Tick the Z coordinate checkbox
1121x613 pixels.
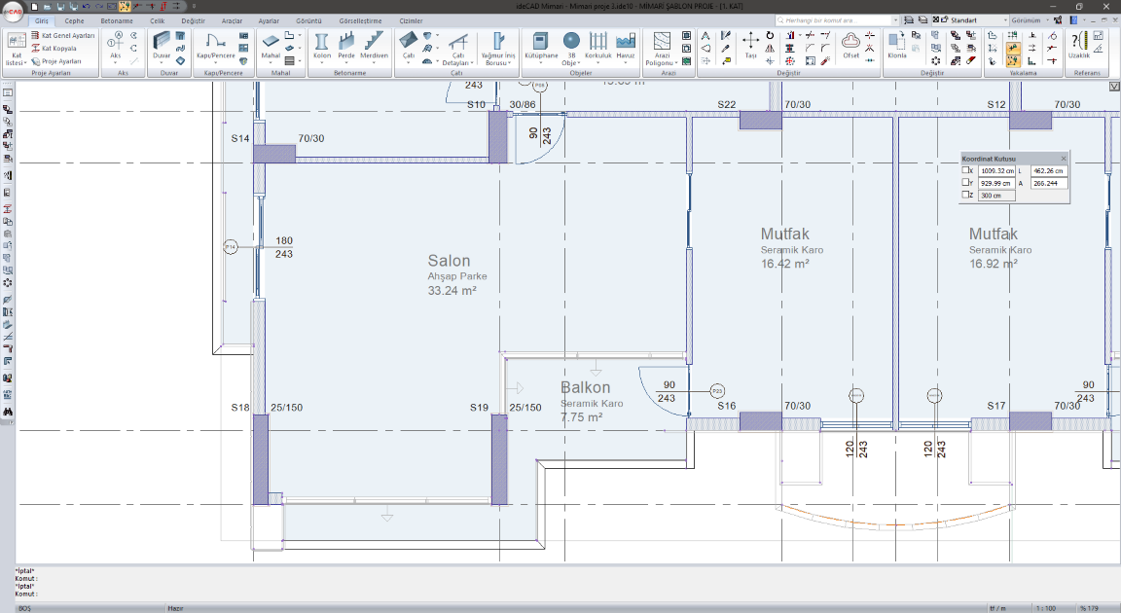click(x=966, y=196)
